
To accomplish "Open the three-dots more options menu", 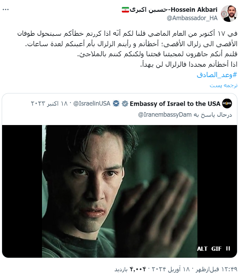I will [x=6, y=10].
